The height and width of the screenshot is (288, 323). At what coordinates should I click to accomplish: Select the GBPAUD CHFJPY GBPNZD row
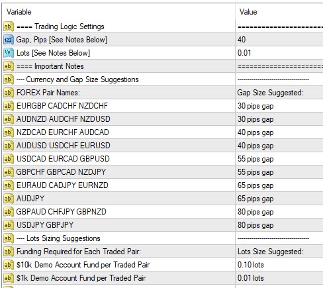163,212
